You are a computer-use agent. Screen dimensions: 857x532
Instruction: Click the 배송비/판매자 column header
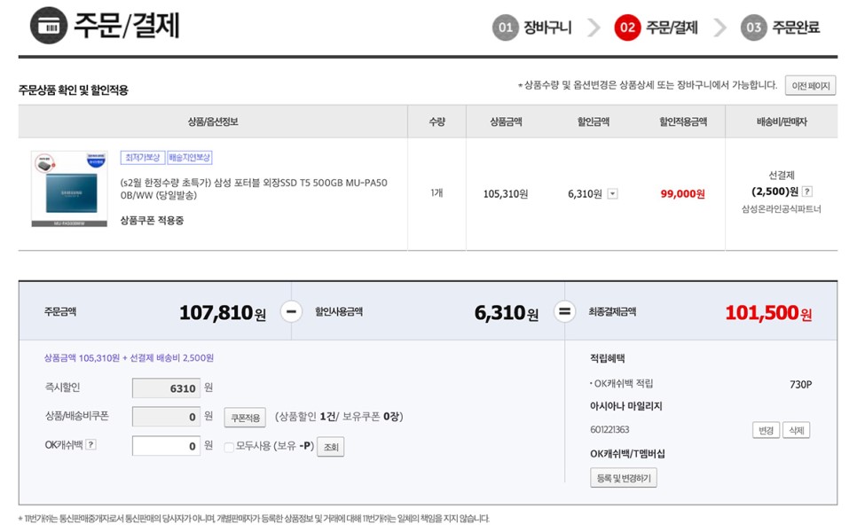coord(782,121)
